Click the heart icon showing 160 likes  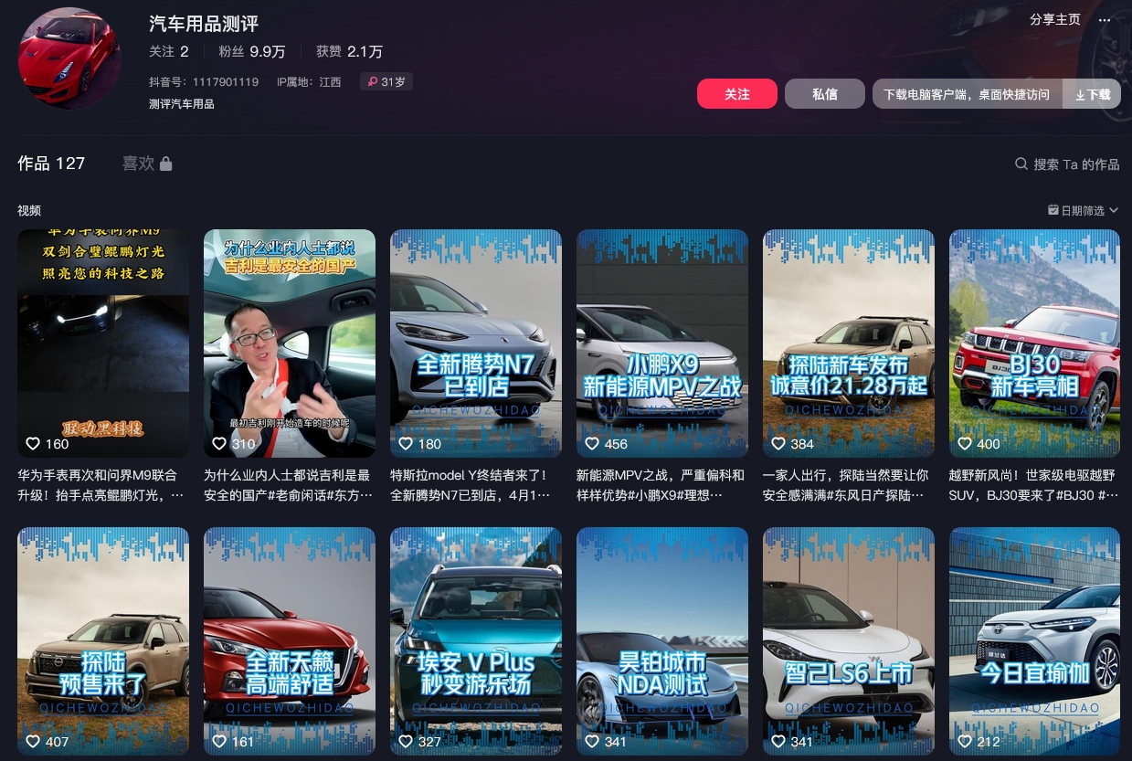pyautogui.click(x=33, y=444)
